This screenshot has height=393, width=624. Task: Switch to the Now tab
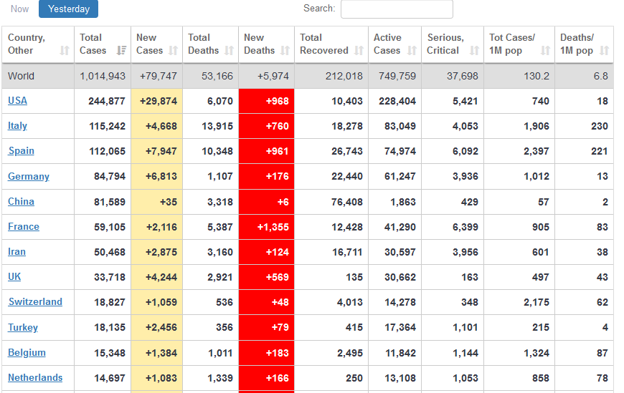click(x=20, y=9)
